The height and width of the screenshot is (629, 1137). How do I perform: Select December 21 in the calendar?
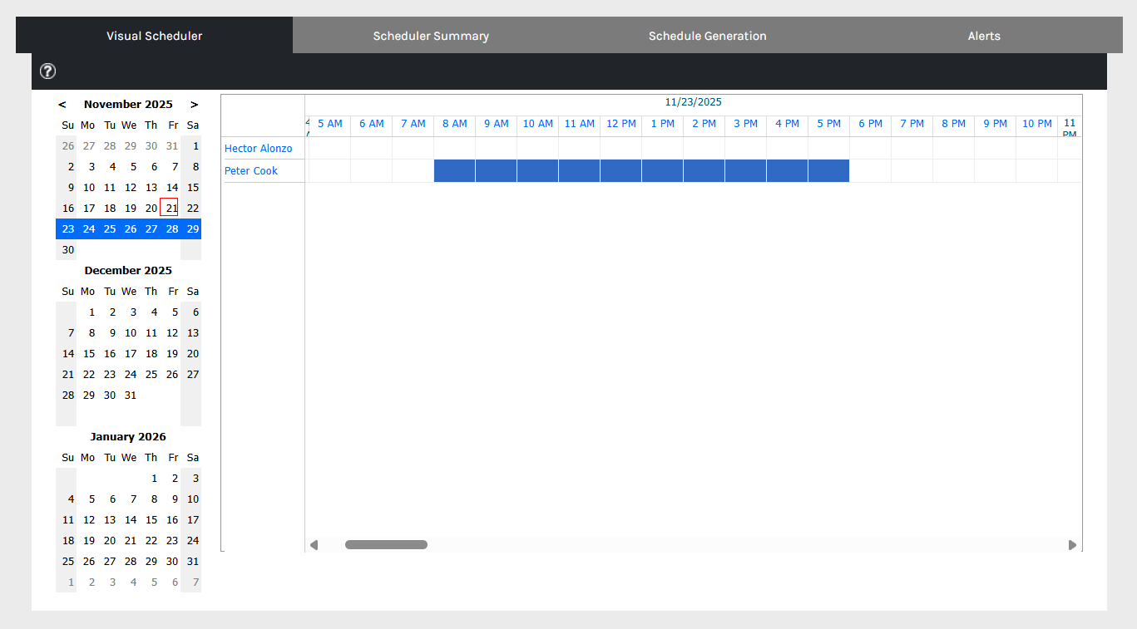pos(68,375)
